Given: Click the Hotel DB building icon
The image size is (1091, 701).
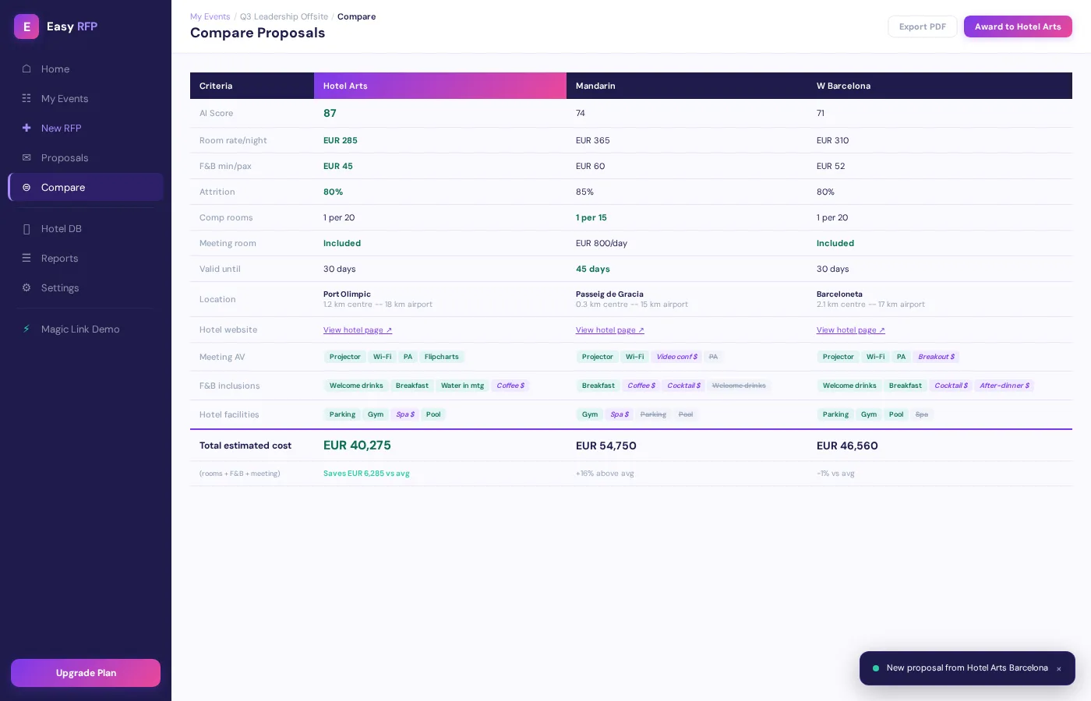Looking at the screenshot, I should tap(26, 228).
